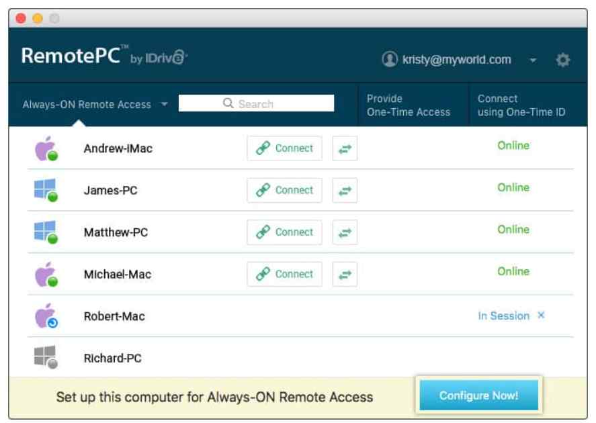
Task: Connect to Matthew-PC
Action: tap(284, 232)
